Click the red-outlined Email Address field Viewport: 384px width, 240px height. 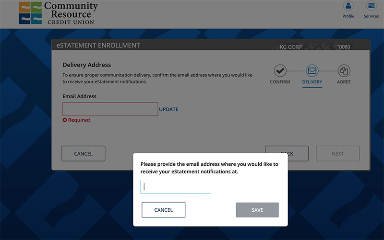[110, 109]
